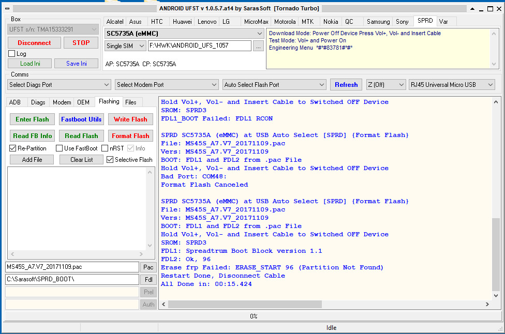Screen dimensions: 505x334
Task: Open the Z (Off) dropdown
Action: point(402,85)
